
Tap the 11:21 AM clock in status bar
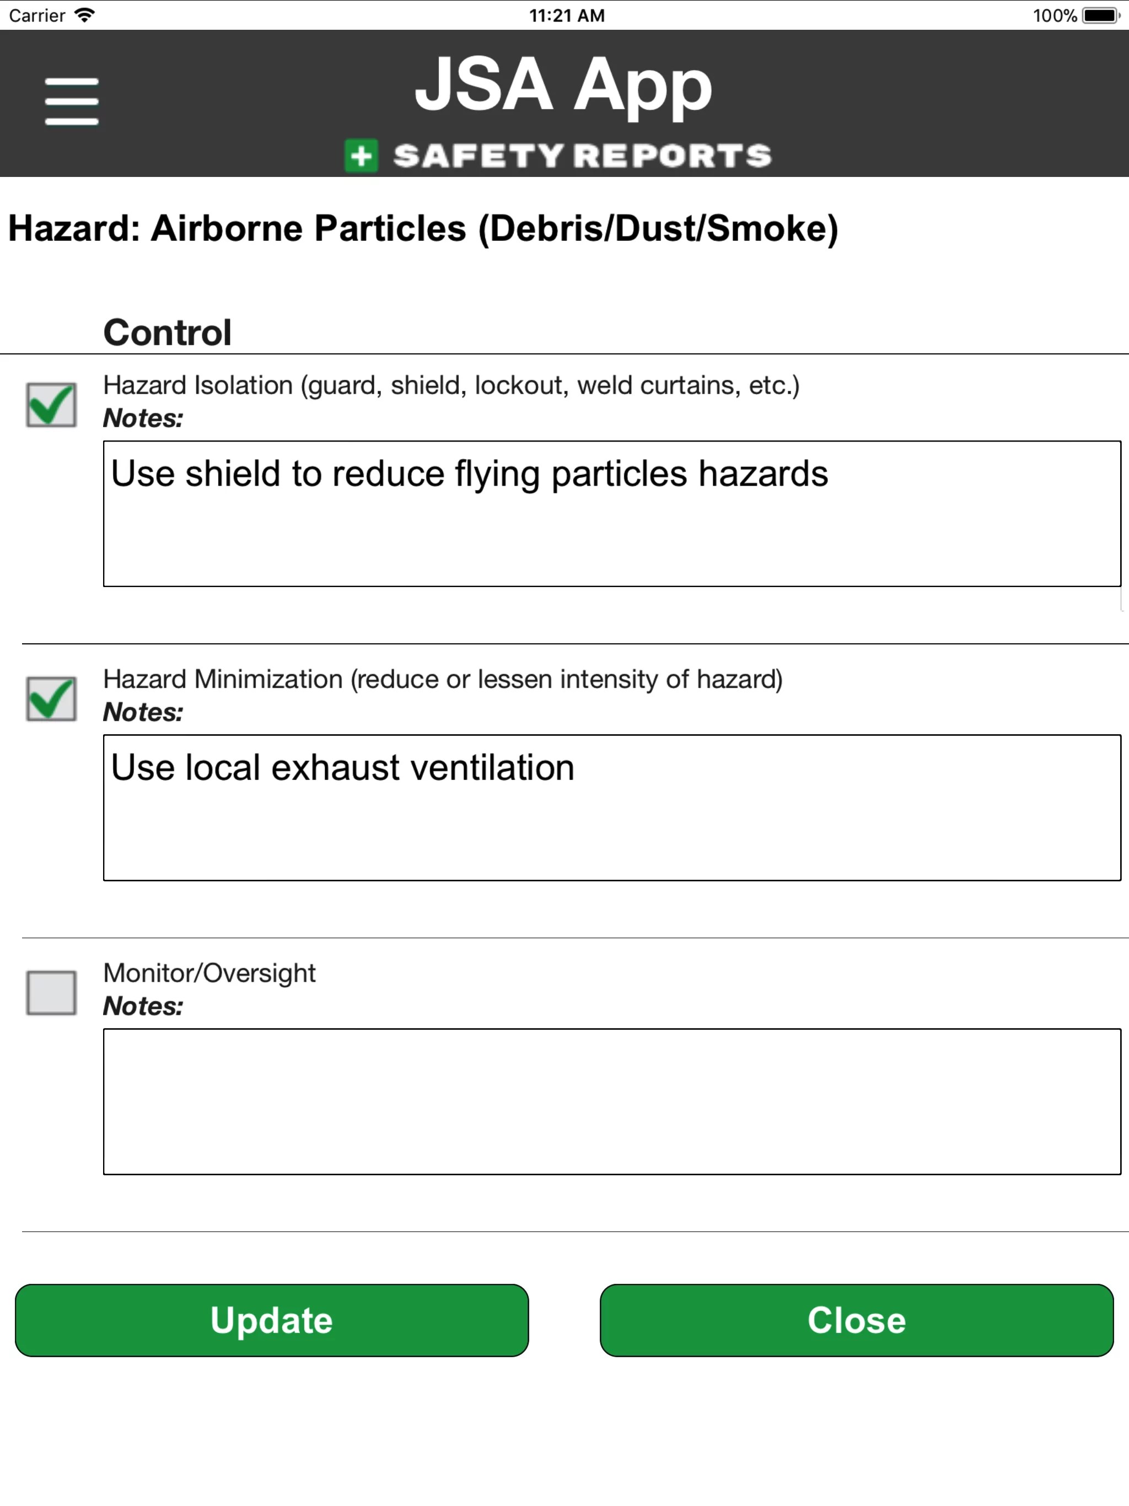[x=567, y=15]
